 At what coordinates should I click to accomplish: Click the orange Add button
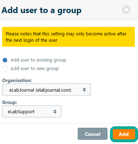click(124, 134)
